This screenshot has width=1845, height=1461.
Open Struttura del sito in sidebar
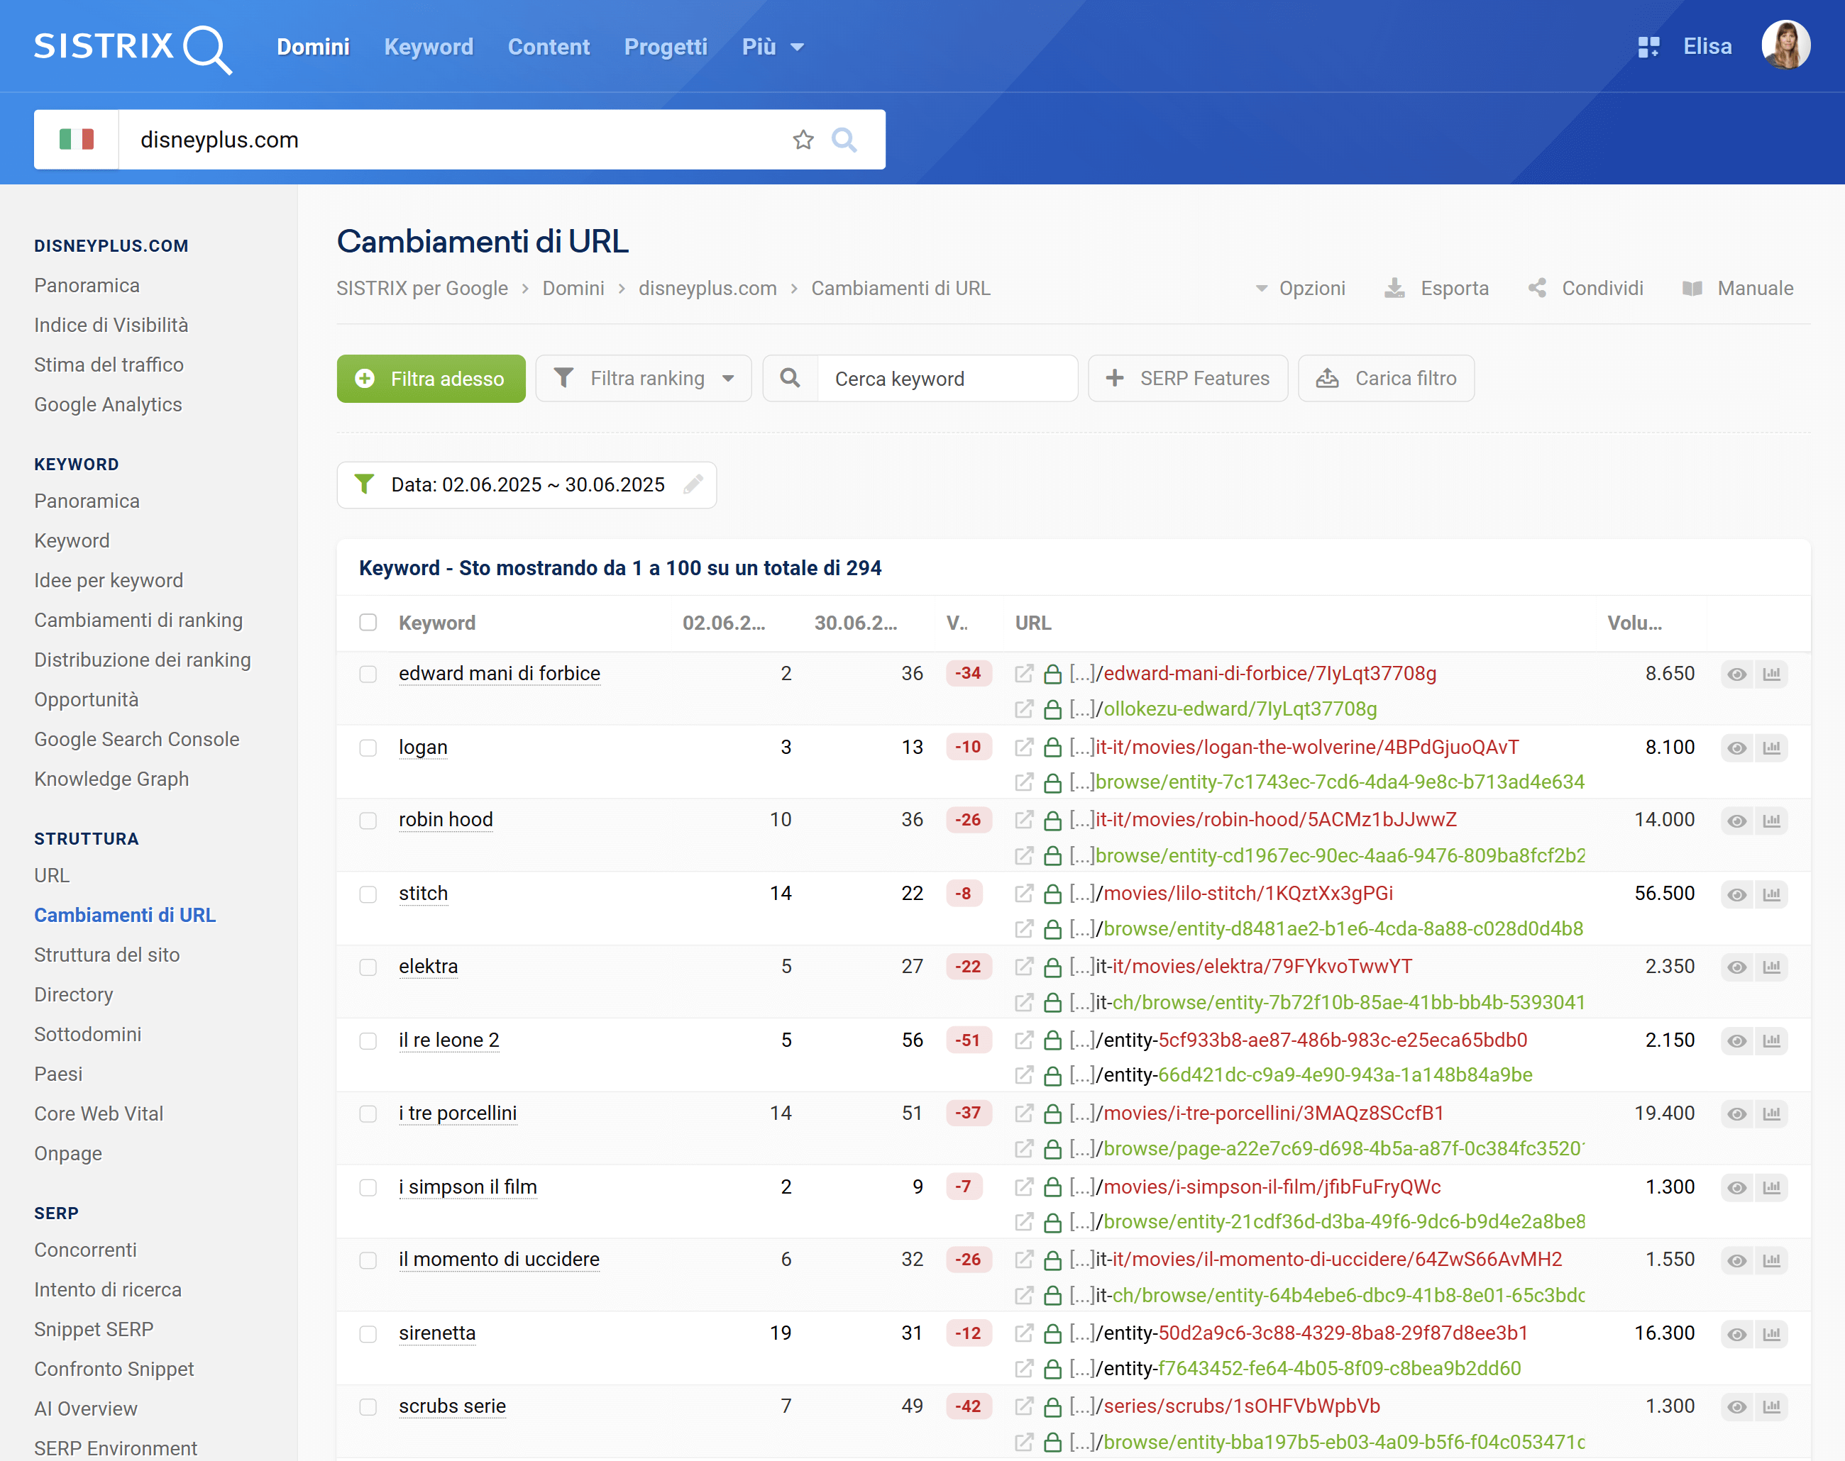click(x=107, y=955)
